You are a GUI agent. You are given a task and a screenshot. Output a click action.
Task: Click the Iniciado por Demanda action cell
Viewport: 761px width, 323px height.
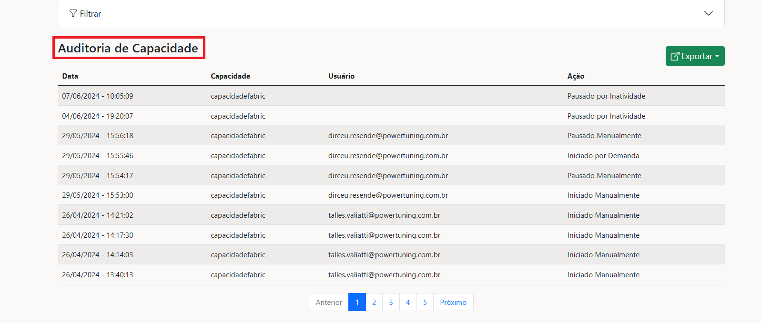603,156
